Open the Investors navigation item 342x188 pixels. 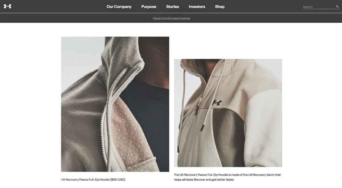pos(197,7)
